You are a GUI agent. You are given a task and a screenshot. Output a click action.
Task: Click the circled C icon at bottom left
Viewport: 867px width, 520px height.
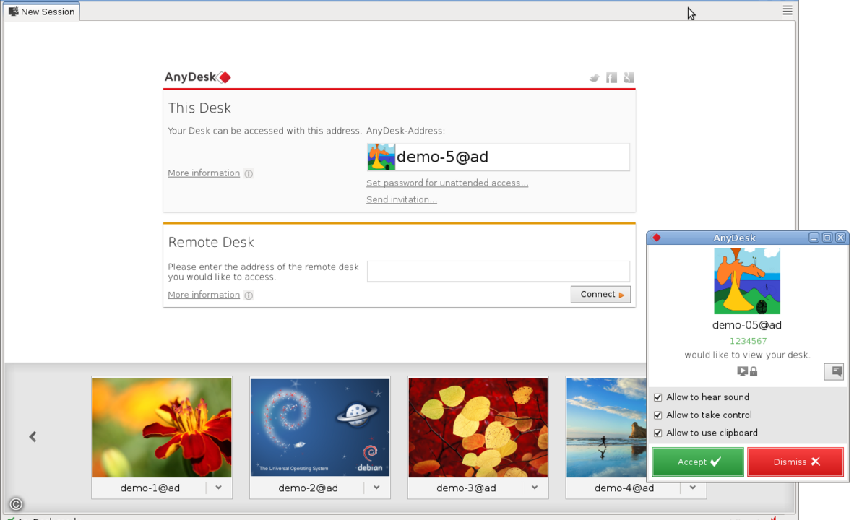[x=16, y=504]
